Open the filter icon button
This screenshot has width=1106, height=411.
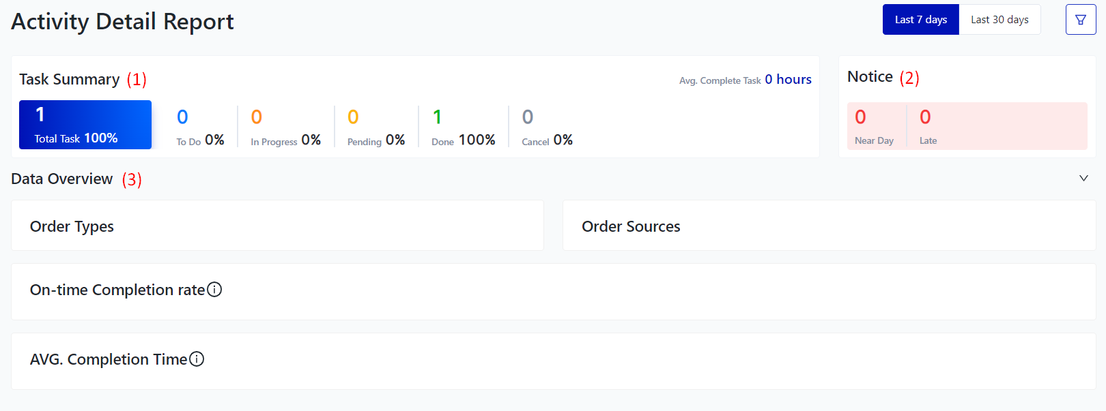1080,20
